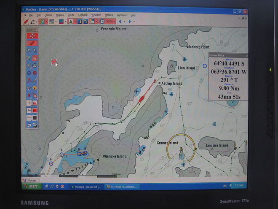
Task: Toggle the blue-red depth display button
Action: click(61, 22)
